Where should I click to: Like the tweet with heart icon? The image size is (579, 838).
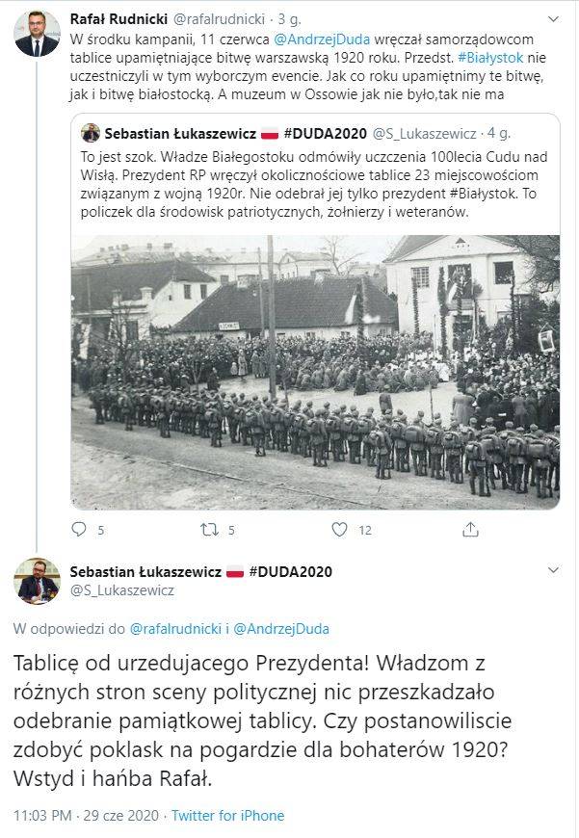[x=339, y=529]
